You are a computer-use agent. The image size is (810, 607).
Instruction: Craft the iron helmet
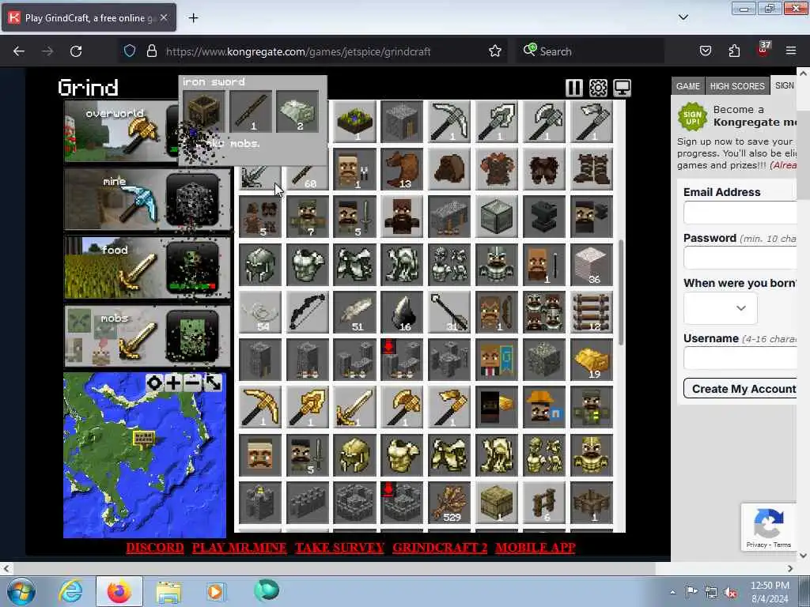tap(259, 265)
